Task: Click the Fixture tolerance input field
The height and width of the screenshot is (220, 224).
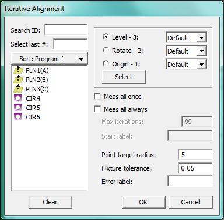Action: click(x=195, y=168)
